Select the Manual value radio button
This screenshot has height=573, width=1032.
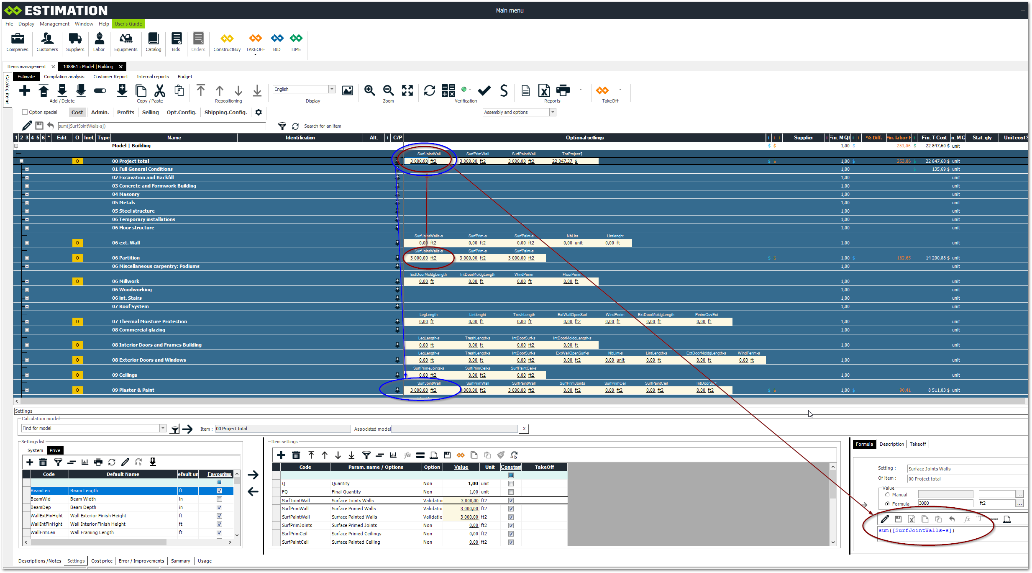(887, 495)
